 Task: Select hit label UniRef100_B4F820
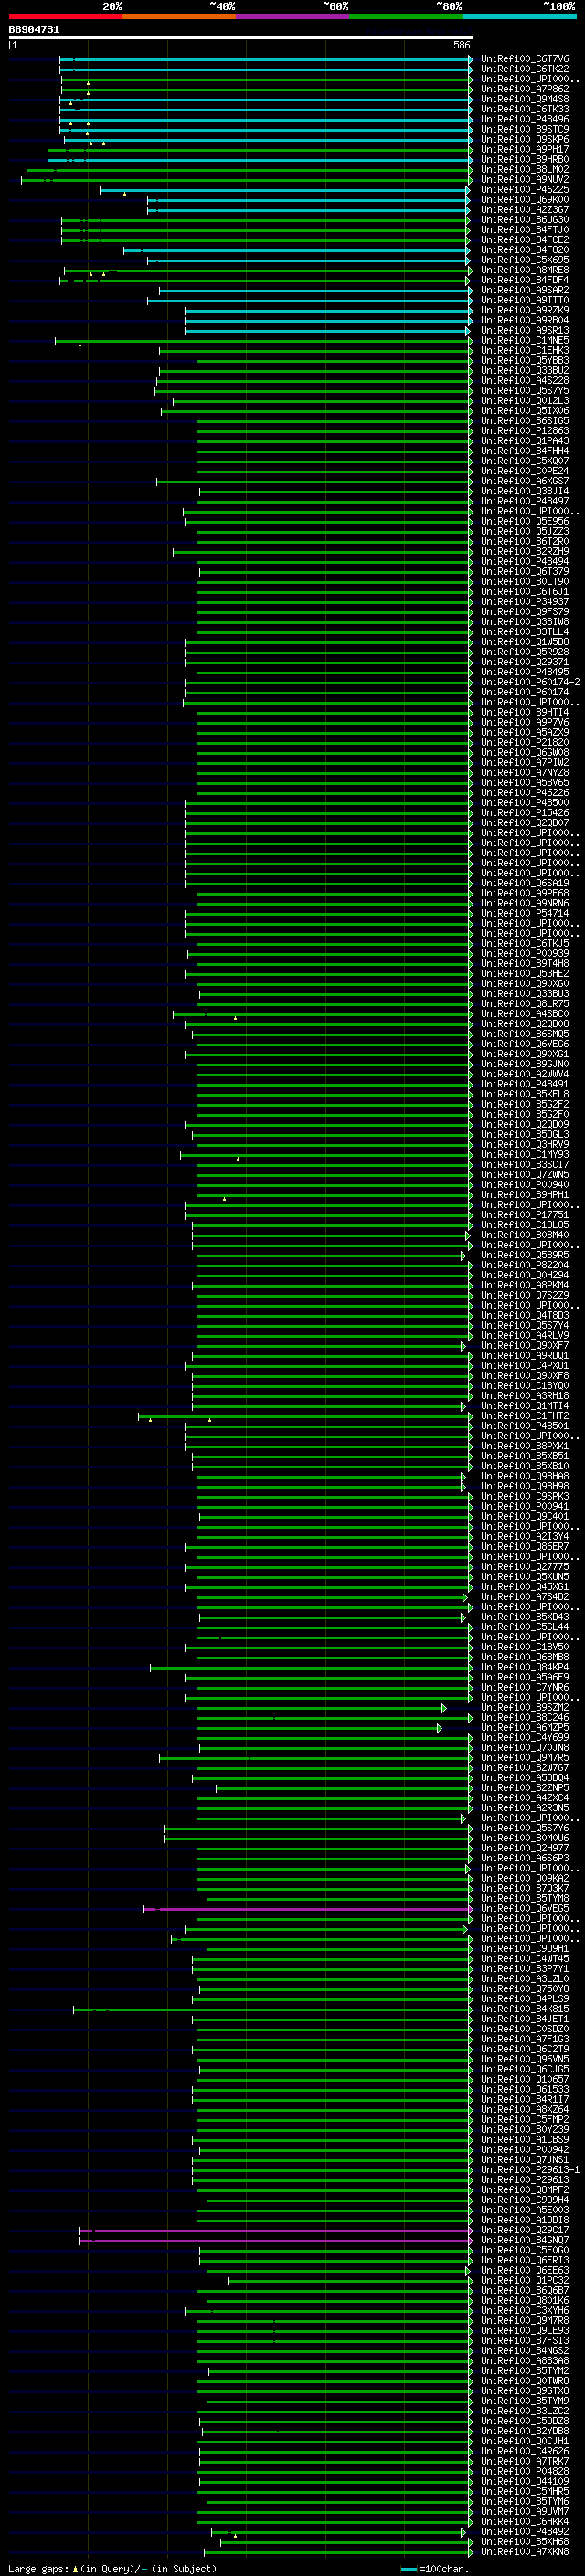click(524, 250)
